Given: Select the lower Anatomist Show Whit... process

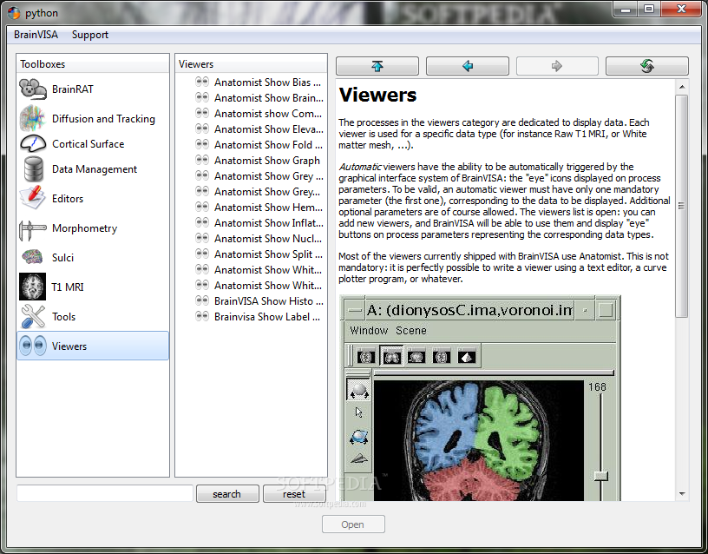Looking at the screenshot, I should [268, 285].
